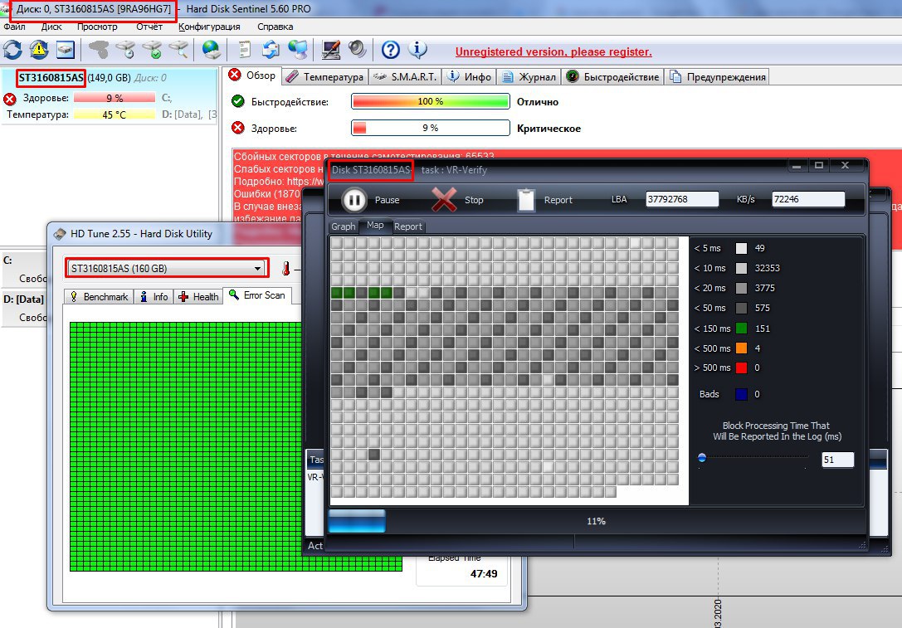Viewport: 902px width, 628px height.
Task: Click the refresh icon with yellow warning sign
Action: (39, 50)
